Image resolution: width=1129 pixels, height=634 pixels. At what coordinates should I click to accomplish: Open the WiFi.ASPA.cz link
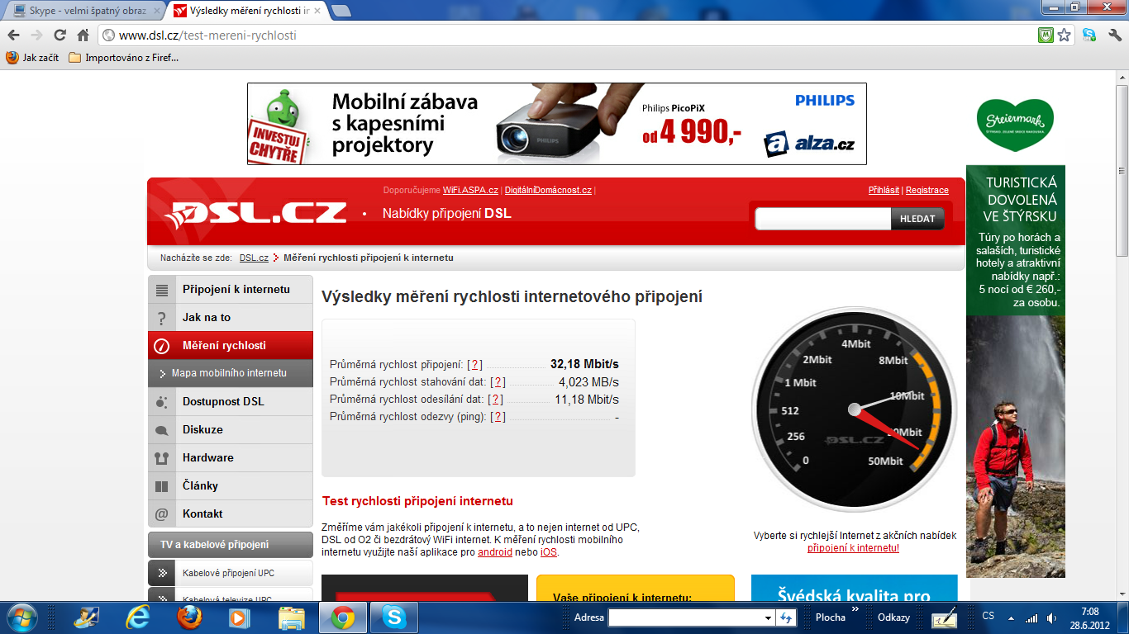point(470,190)
